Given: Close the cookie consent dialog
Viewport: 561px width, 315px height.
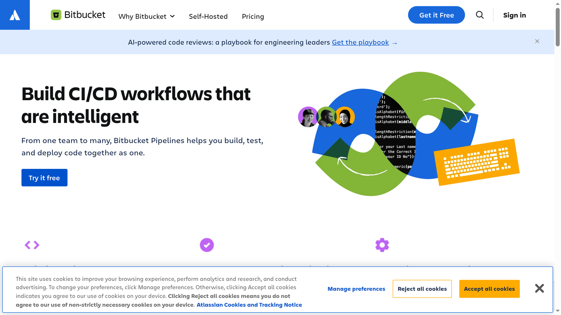Looking at the screenshot, I should click(539, 288).
